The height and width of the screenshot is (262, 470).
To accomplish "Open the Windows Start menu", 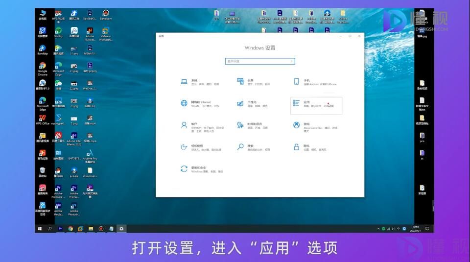I will click(40, 229).
